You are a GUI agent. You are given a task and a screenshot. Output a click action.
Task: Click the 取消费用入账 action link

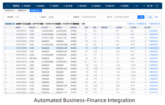click(141, 24)
